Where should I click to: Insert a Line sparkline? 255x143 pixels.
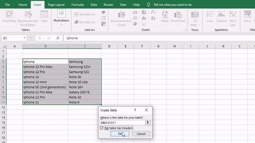pos(210,17)
